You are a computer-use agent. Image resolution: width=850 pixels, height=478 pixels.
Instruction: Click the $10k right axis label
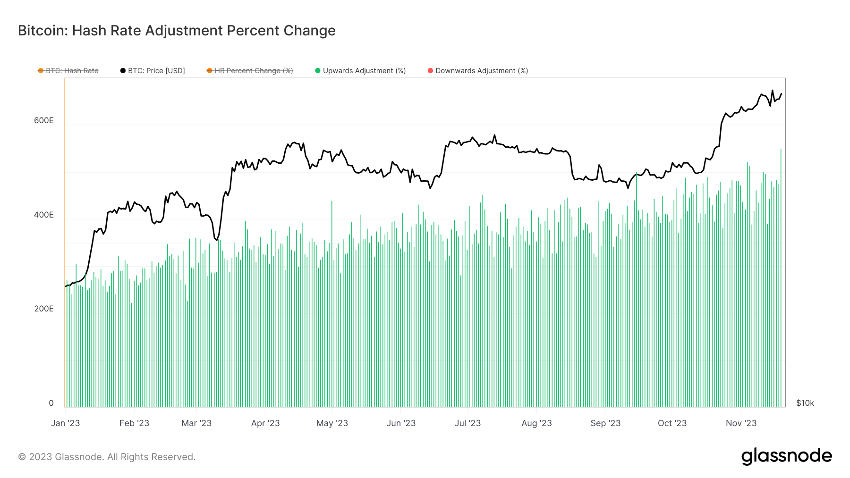pyautogui.click(x=805, y=403)
